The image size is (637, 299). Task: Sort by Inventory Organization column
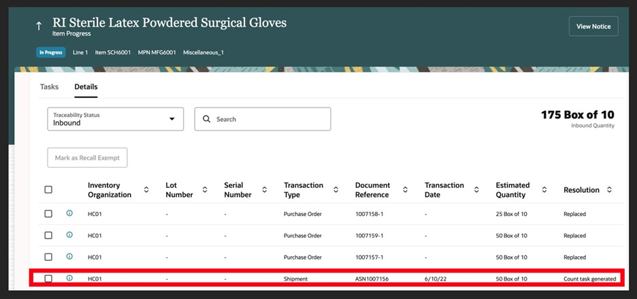coord(146,190)
